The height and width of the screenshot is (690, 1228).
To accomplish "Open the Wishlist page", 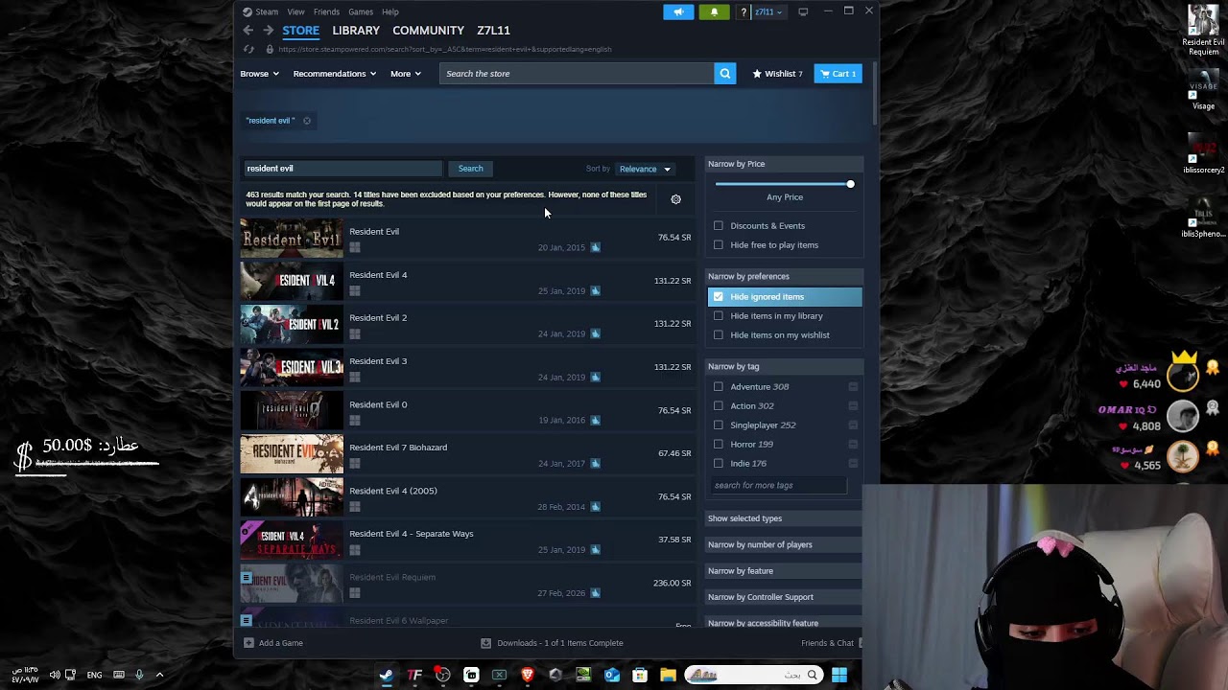I will [777, 74].
